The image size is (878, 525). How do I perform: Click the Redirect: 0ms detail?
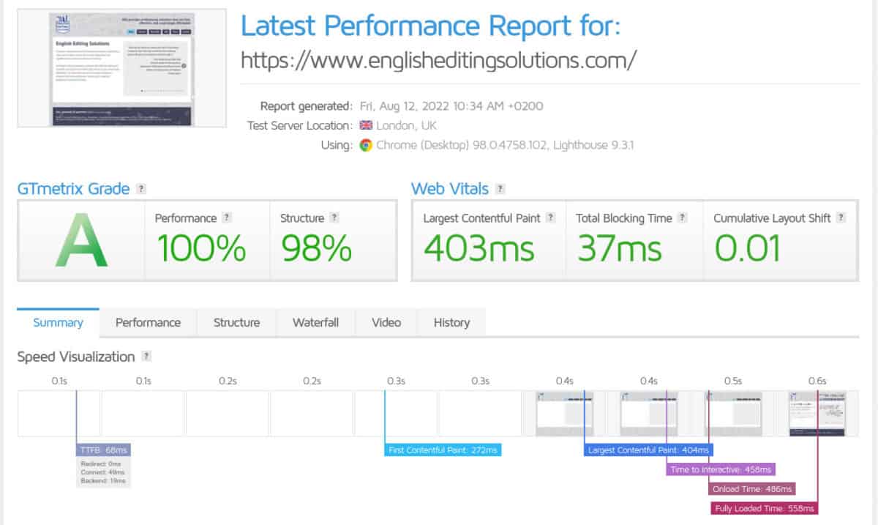point(101,464)
